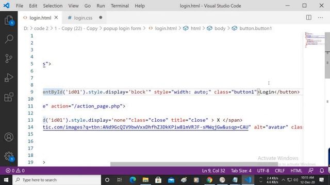Open the Help menu
The height and width of the screenshot is (185, 330).
click(x=140, y=6)
